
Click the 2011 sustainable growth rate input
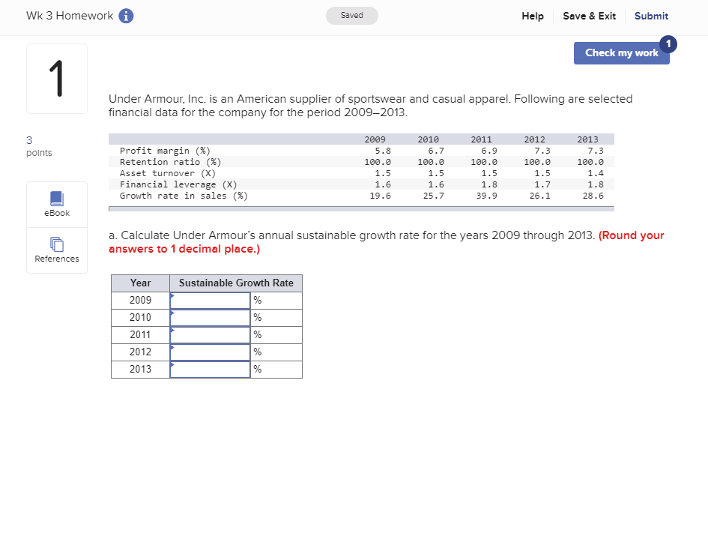tap(210, 334)
